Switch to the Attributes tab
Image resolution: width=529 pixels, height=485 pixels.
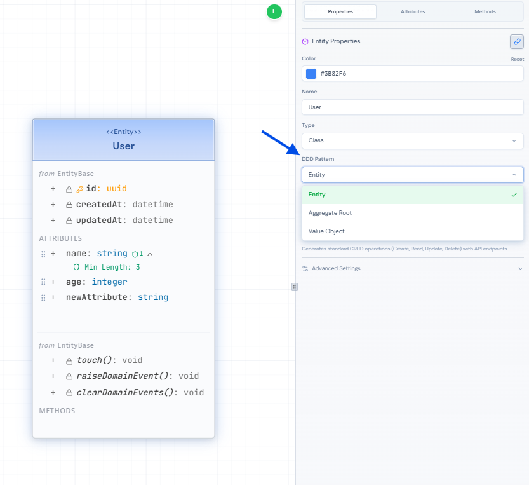pos(413,11)
